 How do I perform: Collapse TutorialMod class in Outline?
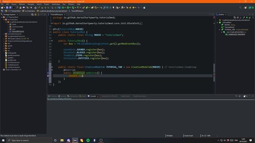(218, 23)
